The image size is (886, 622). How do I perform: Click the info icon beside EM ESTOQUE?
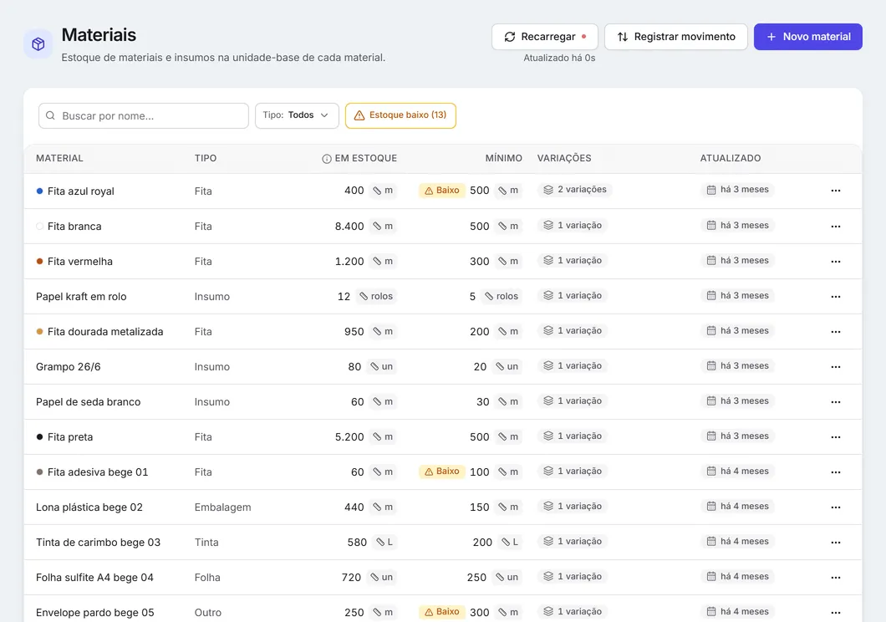coord(327,159)
